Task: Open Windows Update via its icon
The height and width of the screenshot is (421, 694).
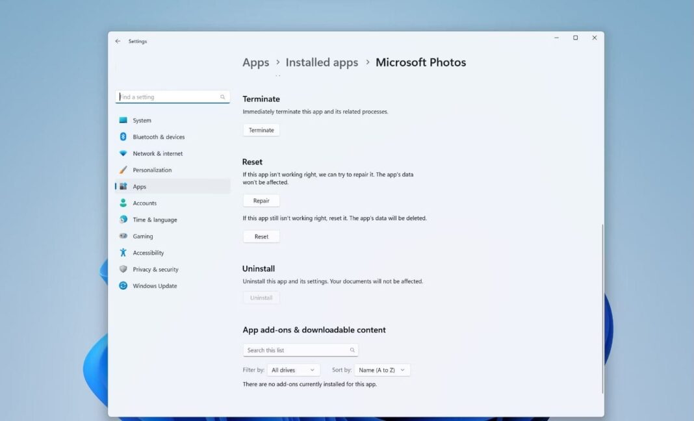Action: 123,285
